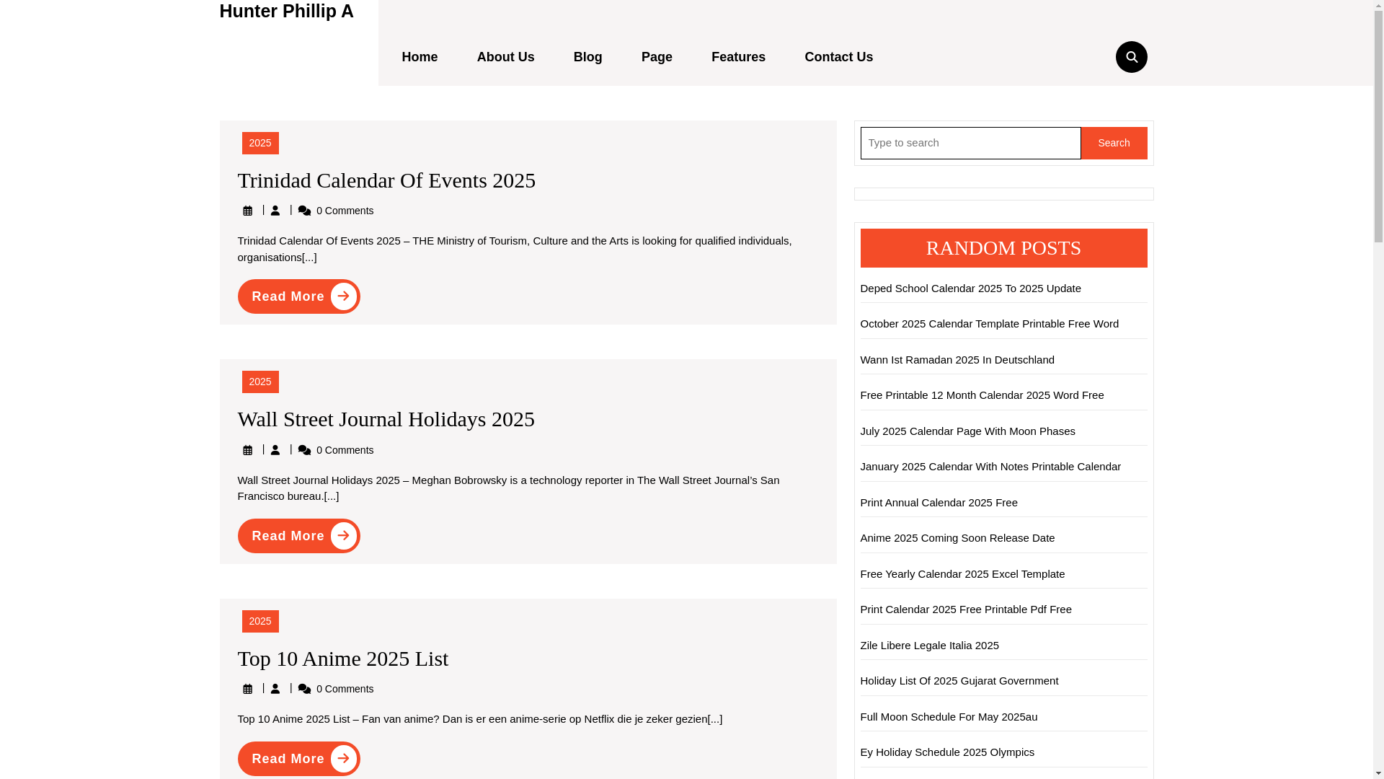Open Top 10 Anime 2025 List title

pos(343,659)
